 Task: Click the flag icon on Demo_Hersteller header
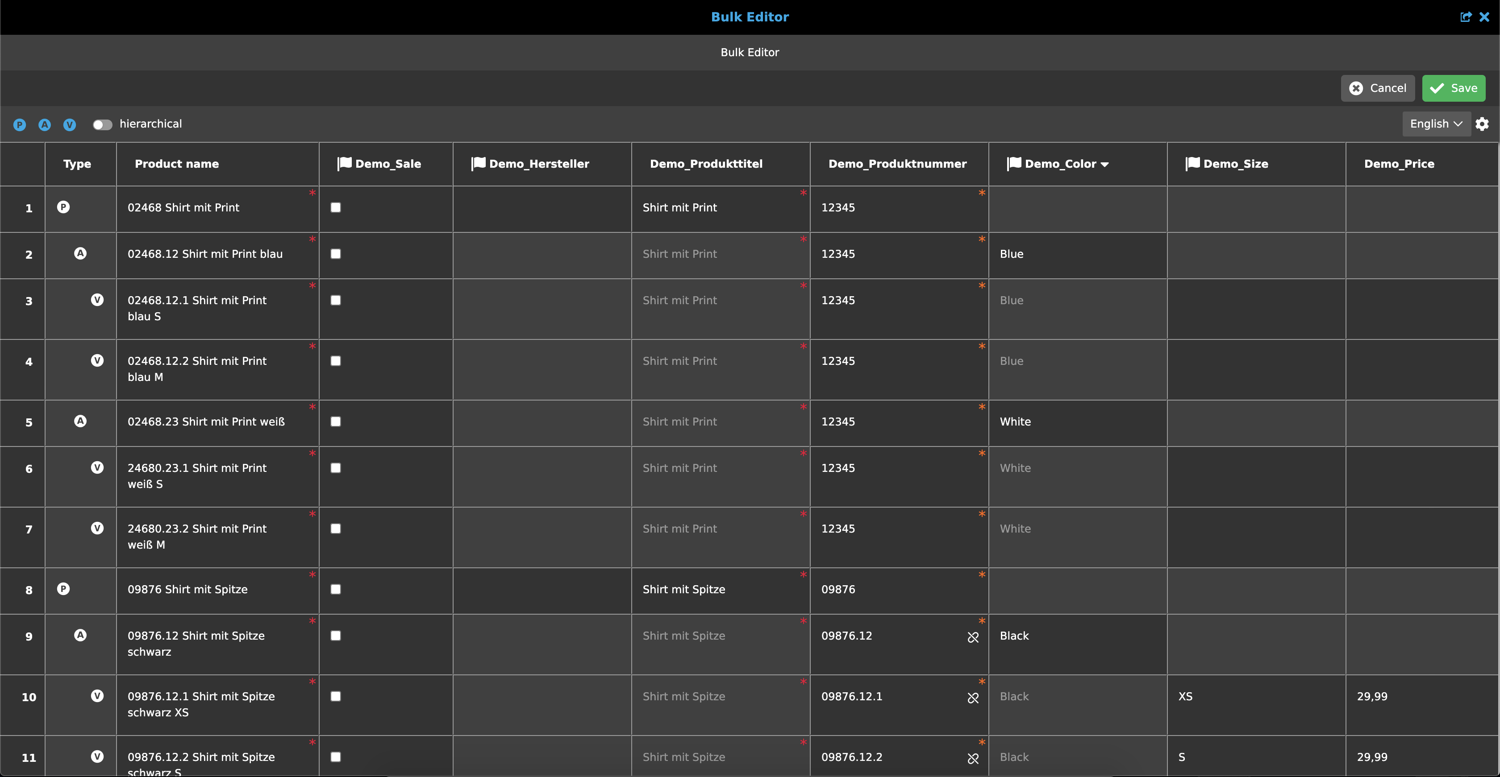[478, 163]
